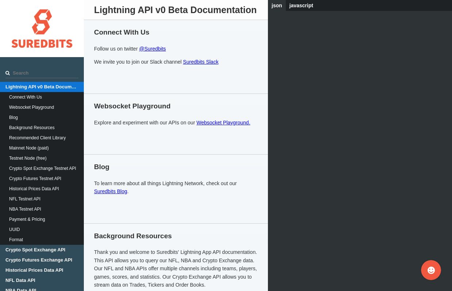This screenshot has width=452, height=291.
Task: Open Crypto Spot Exchange Testnet API entry
Action: coord(42,168)
